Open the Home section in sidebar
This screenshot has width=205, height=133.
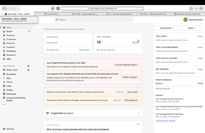9,28
